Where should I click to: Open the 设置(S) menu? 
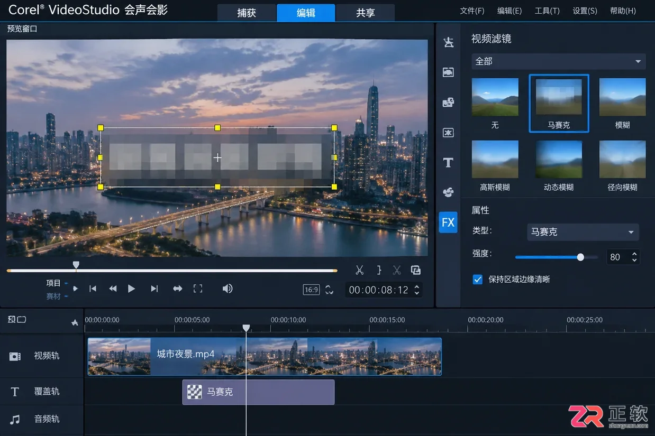585,11
